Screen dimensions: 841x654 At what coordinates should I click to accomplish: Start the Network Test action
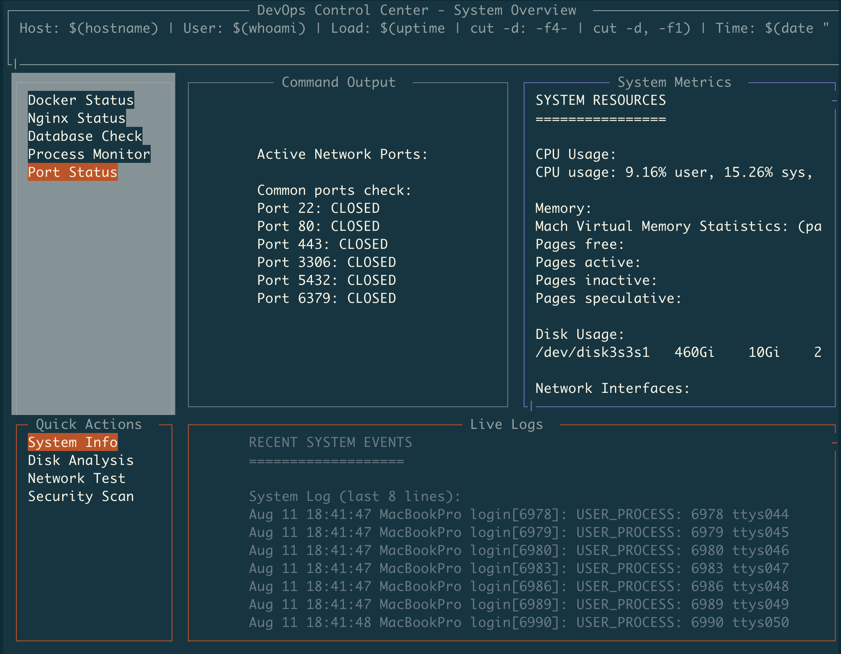[x=76, y=478]
